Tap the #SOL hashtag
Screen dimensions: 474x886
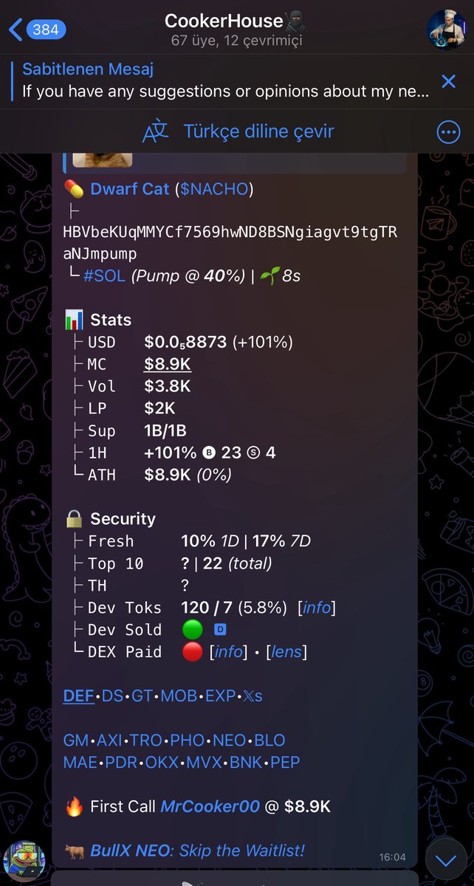tap(104, 276)
